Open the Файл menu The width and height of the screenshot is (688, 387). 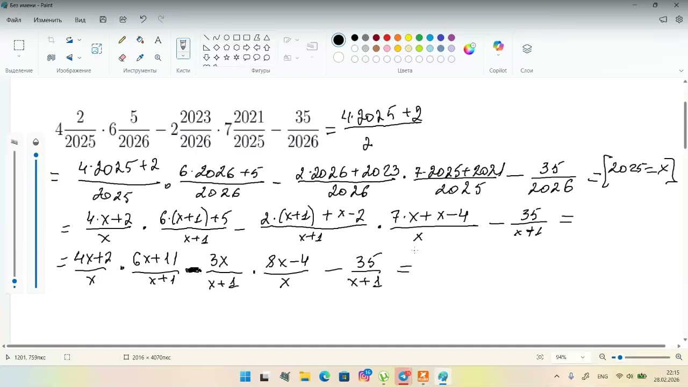tap(14, 20)
